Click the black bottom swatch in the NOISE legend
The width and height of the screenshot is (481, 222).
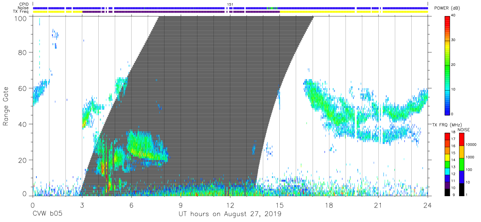(x=461, y=189)
